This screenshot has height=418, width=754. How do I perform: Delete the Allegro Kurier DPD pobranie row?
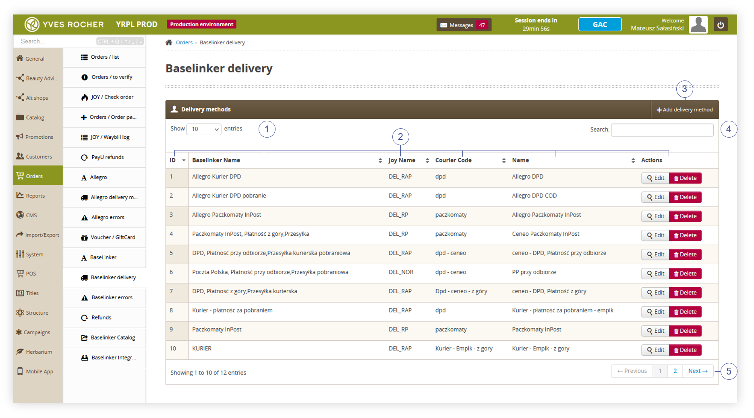coord(685,197)
